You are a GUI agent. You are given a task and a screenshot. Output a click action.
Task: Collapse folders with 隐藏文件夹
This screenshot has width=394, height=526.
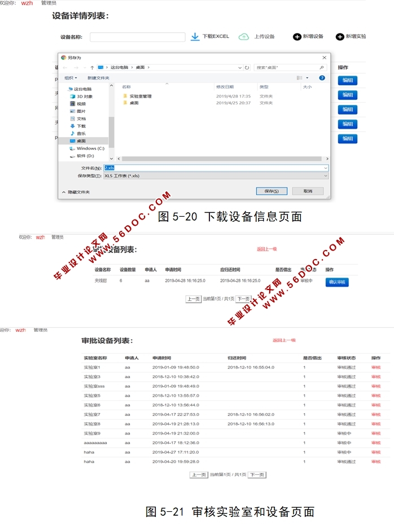76,192
